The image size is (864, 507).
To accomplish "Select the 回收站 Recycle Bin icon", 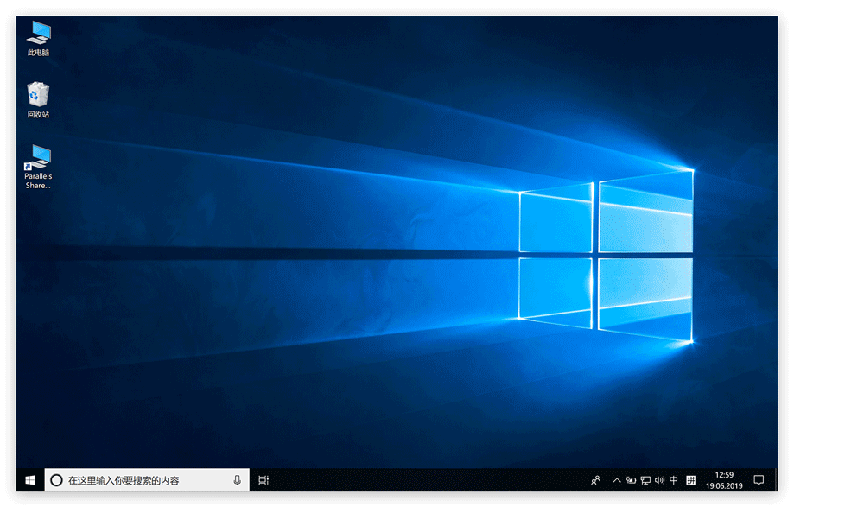I will point(38,99).
